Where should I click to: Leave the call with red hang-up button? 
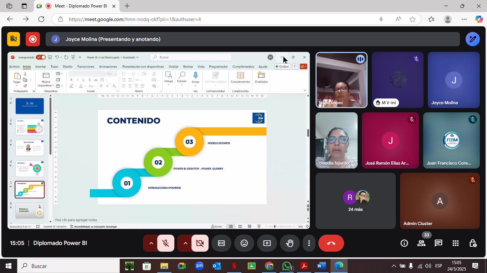pyautogui.click(x=331, y=243)
